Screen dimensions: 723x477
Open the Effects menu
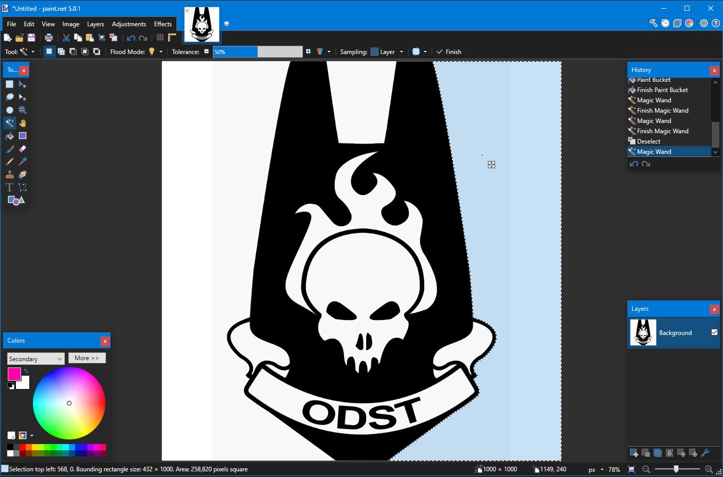(x=163, y=24)
